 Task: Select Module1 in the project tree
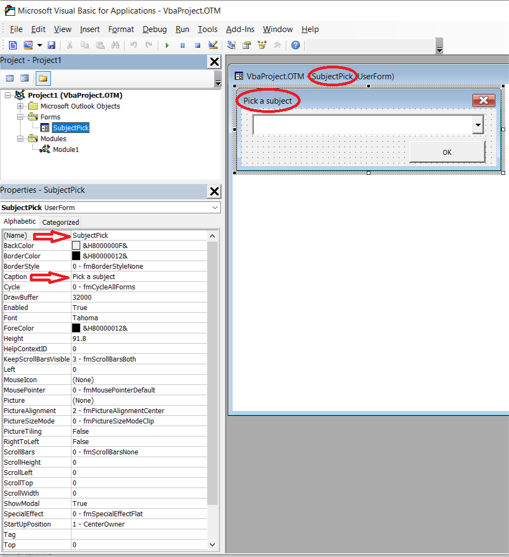[x=66, y=149]
